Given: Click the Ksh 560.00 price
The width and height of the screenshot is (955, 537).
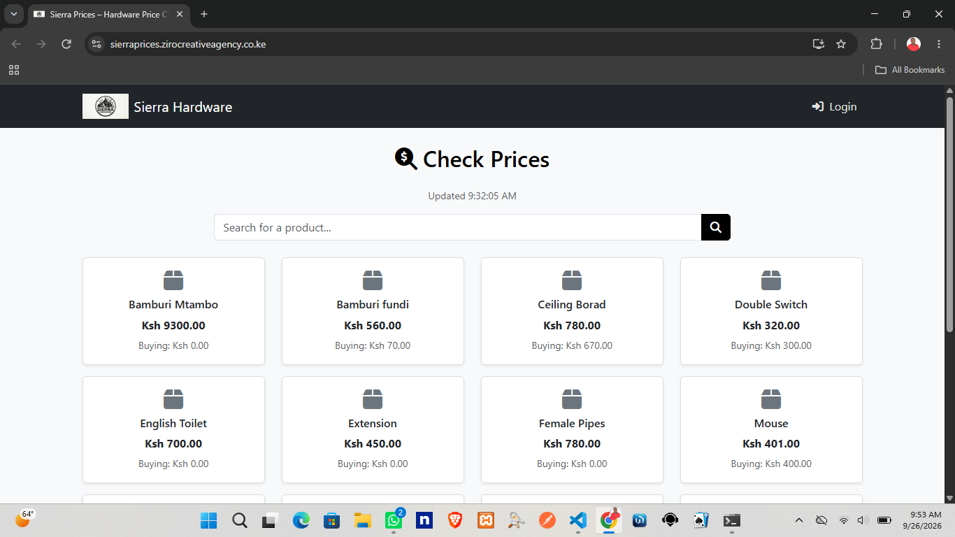Looking at the screenshot, I should pyautogui.click(x=373, y=325).
